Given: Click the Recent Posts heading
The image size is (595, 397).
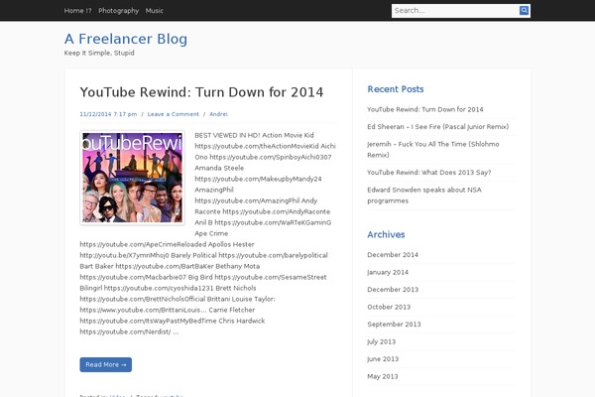Looking at the screenshot, I should [396, 89].
